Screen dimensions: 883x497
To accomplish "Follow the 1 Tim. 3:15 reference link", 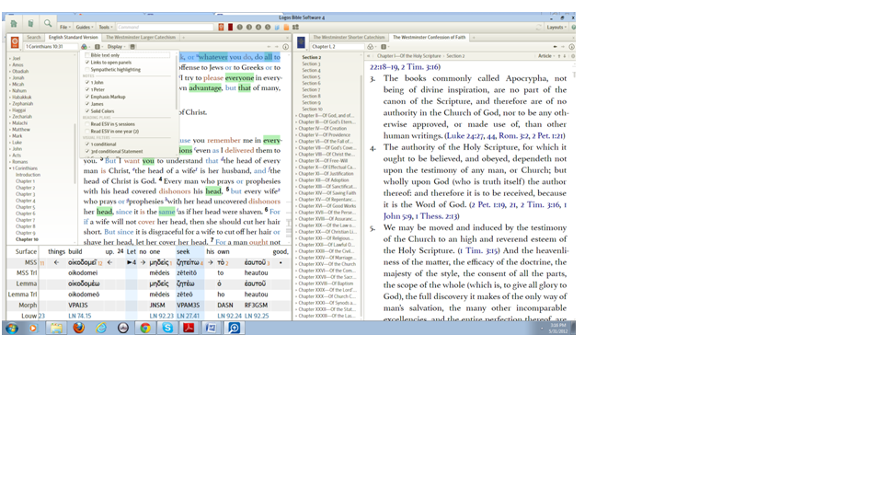I will 478,250.
